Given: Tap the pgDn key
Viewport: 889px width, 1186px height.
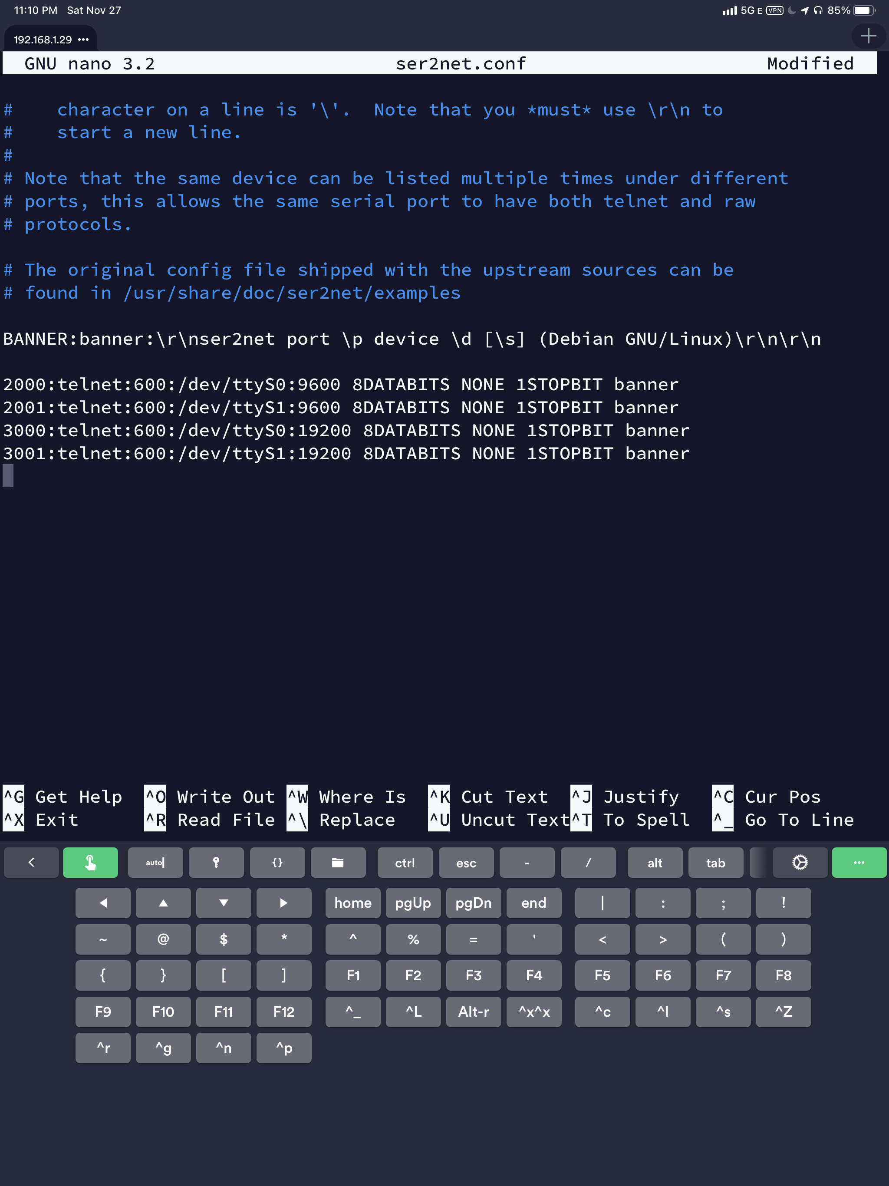Looking at the screenshot, I should (473, 903).
